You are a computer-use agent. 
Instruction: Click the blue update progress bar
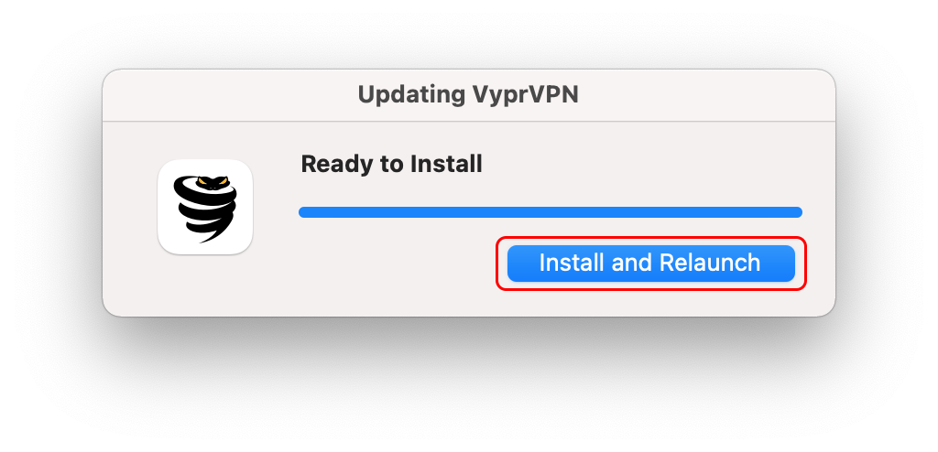tap(550, 212)
